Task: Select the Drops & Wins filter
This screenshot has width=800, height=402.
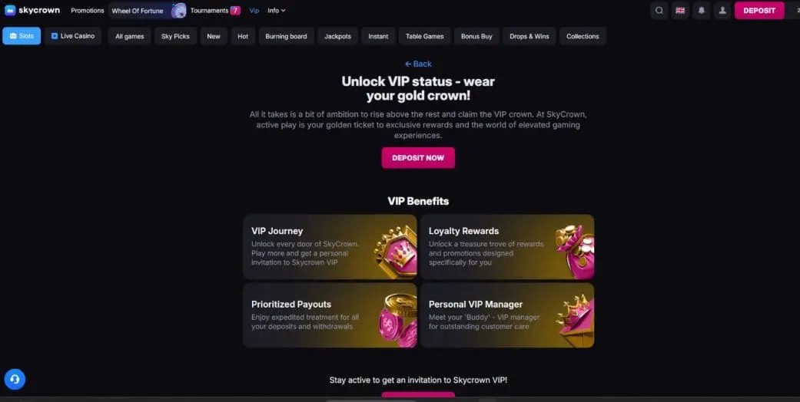Action: [529, 36]
